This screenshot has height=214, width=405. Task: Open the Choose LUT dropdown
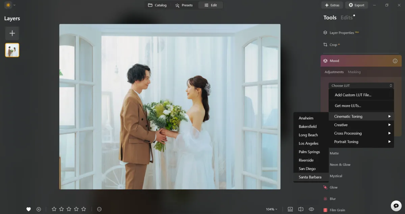(361, 85)
